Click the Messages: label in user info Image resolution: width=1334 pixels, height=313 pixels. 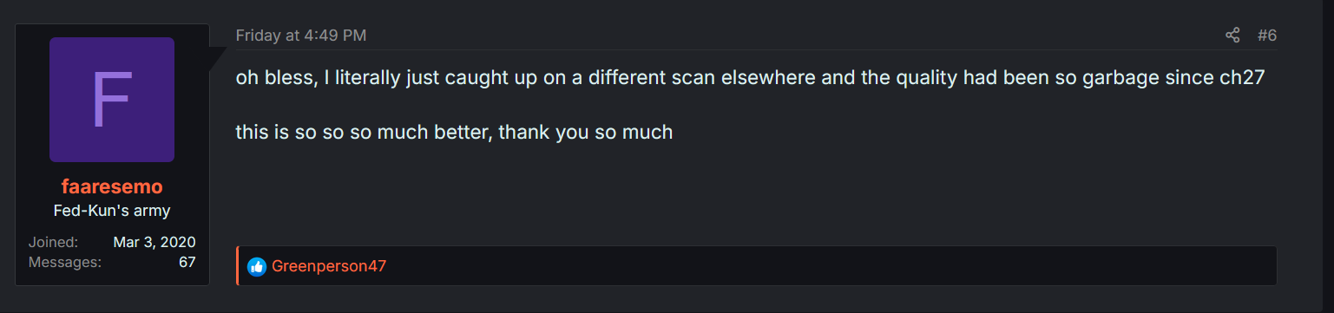click(x=65, y=261)
